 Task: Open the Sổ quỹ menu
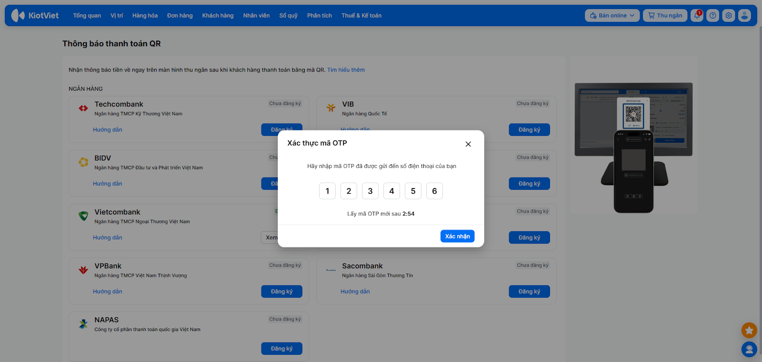tap(289, 16)
